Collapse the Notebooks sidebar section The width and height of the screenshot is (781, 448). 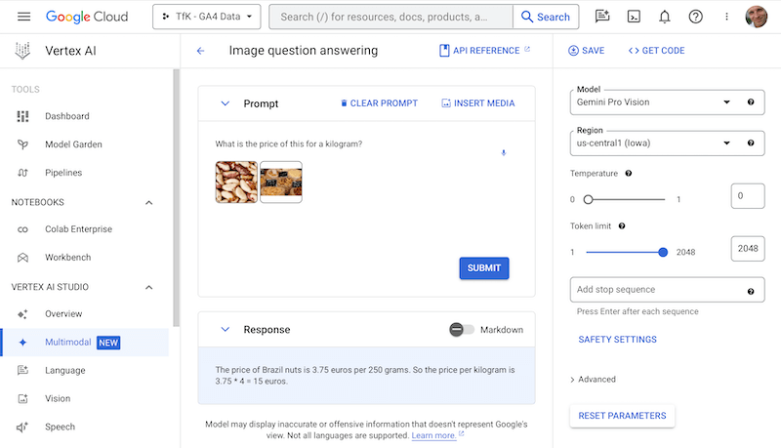pyautogui.click(x=149, y=202)
